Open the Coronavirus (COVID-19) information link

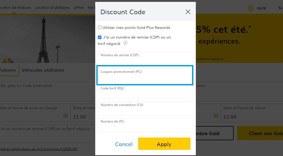pyautogui.click(x=38, y=149)
